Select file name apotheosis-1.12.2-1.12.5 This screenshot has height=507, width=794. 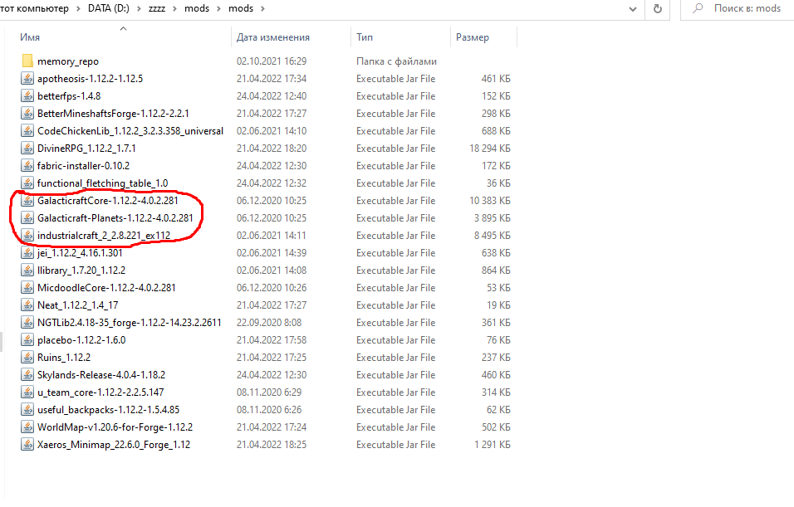click(91, 79)
